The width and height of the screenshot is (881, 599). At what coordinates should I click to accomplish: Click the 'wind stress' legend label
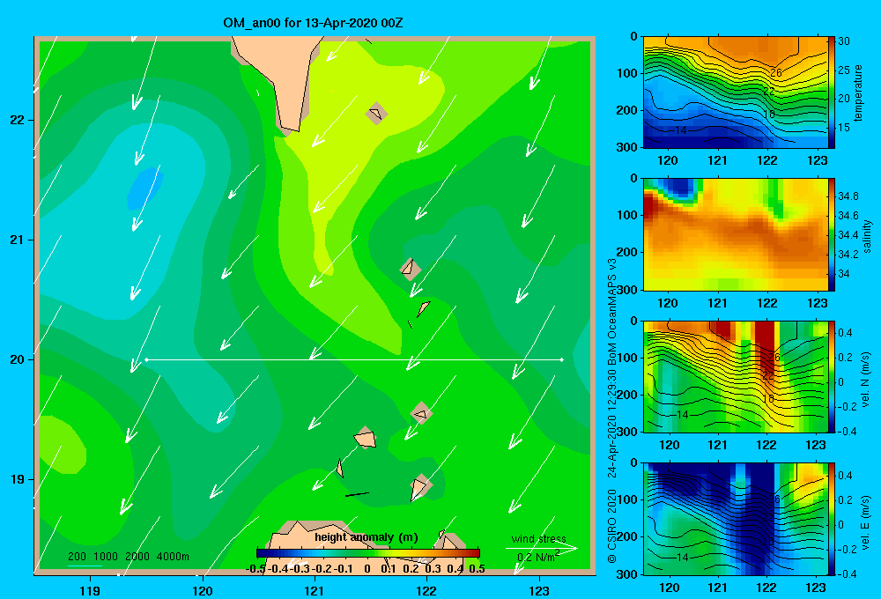pyautogui.click(x=539, y=539)
